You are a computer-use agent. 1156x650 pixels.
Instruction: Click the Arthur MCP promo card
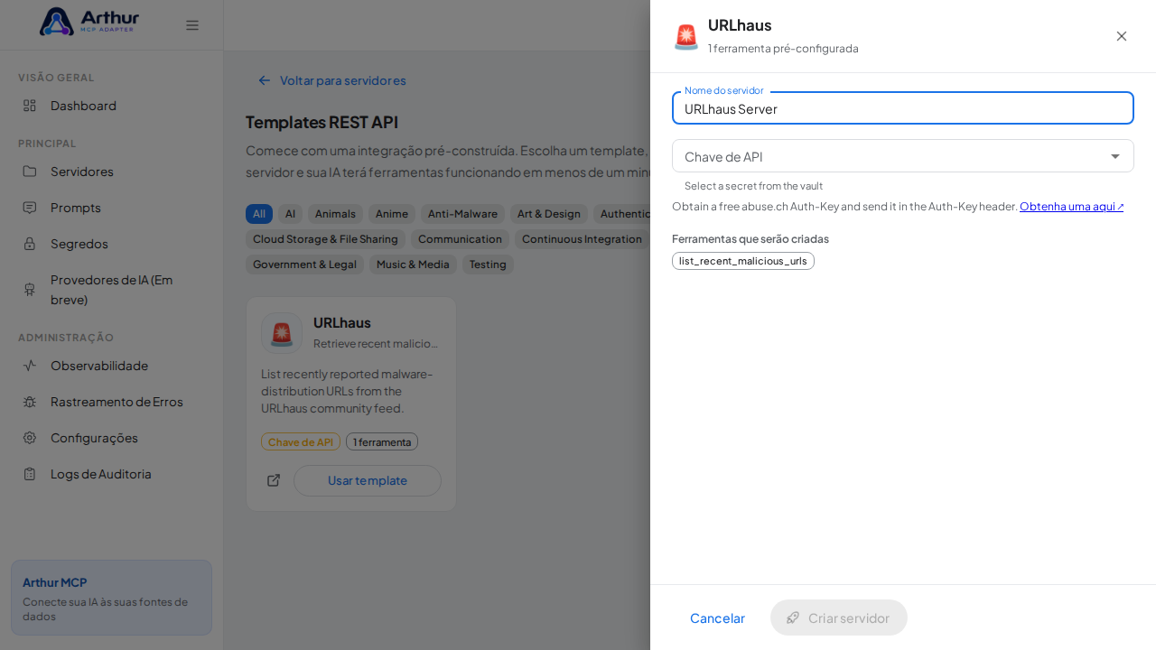112,598
